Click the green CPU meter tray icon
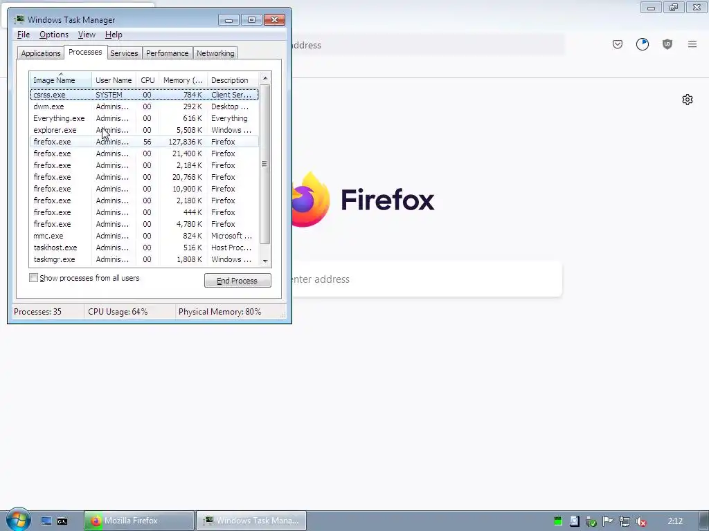709x531 pixels. point(558,521)
